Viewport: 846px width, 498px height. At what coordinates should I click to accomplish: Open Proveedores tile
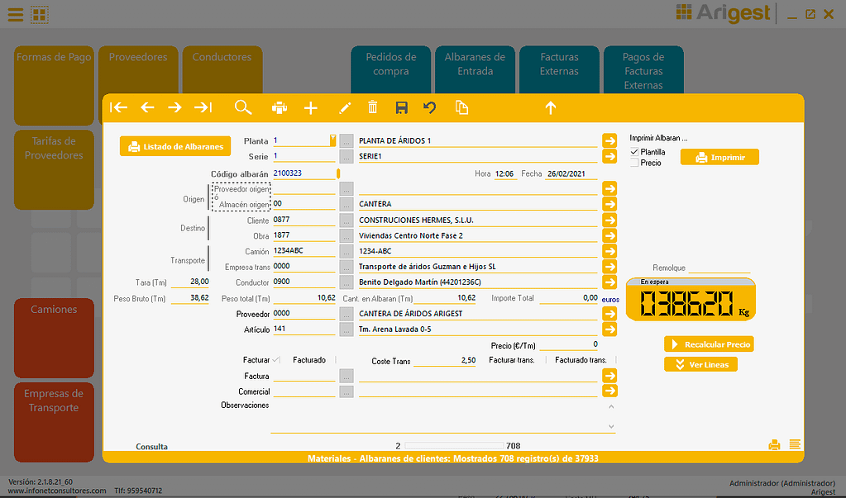(138, 70)
